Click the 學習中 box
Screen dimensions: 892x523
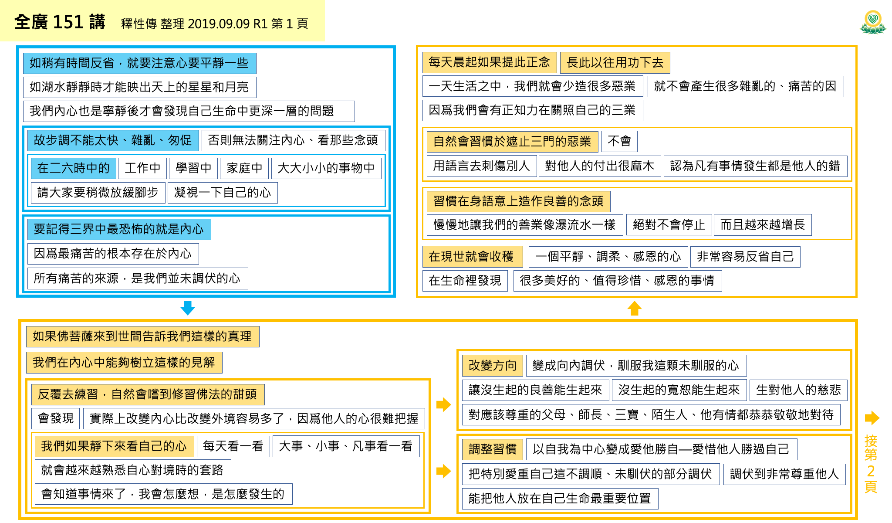[x=193, y=168]
